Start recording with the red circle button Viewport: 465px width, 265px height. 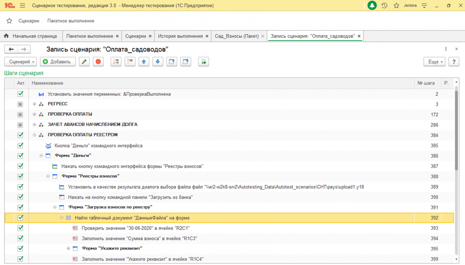pos(98,62)
